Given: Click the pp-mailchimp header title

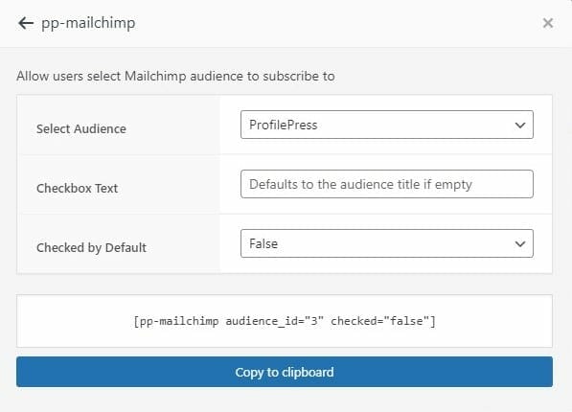Looking at the screenshot, I should click(x=88, y=23).
